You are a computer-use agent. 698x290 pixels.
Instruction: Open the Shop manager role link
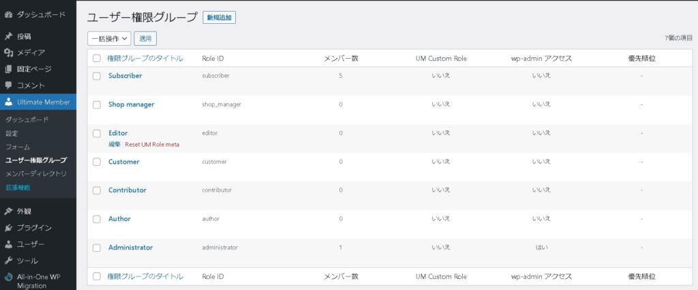tap(131, 104)
